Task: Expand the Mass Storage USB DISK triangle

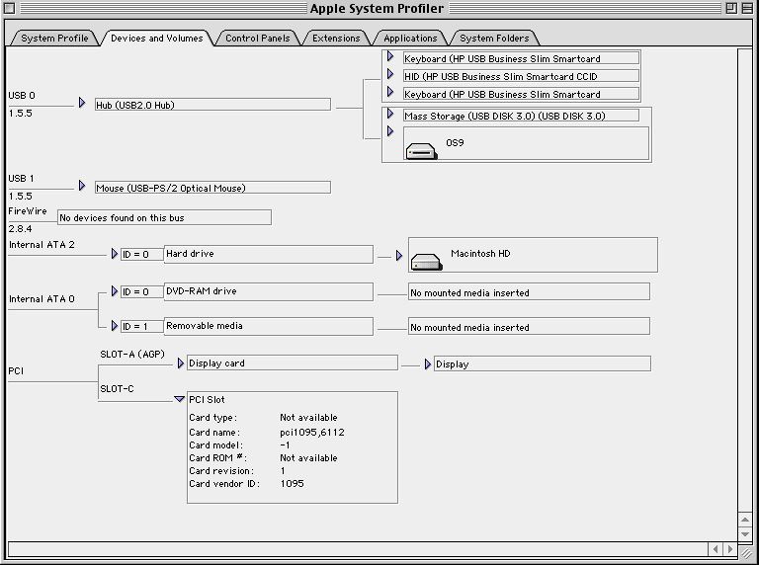Action: pyautogui.click(x=390, y=114)
